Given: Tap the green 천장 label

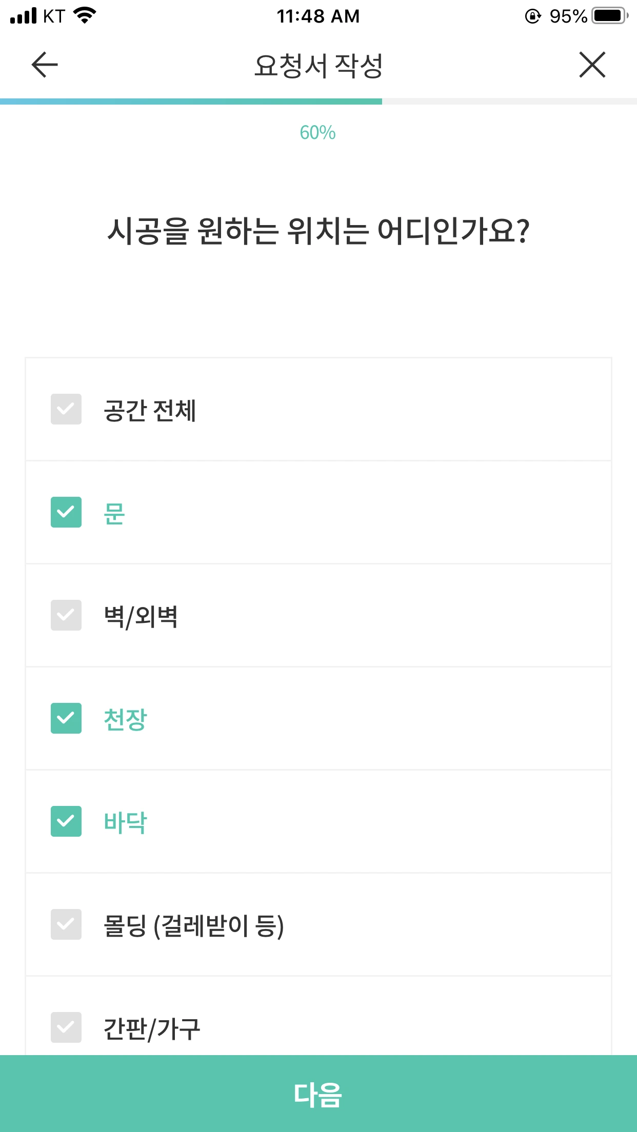Looking at the screenshot, I should [125, 719].
